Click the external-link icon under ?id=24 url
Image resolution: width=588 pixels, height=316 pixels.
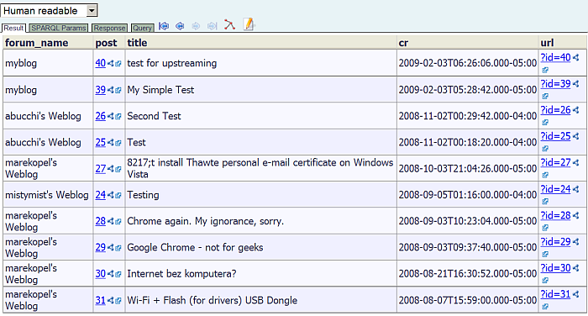click(x=545, y=201)
